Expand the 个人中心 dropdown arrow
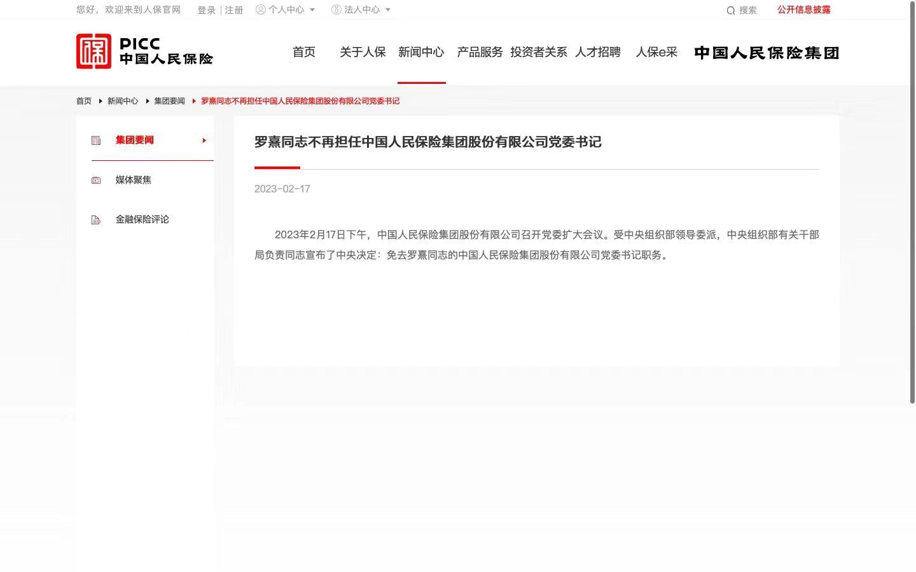916x572 pixels. click(312, 10)
